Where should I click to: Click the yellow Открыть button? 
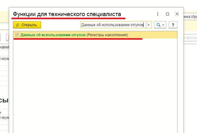coord(27,25)
